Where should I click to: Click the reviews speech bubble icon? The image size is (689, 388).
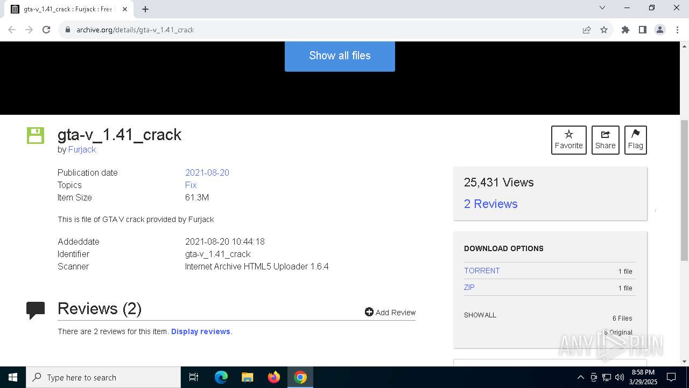(x=36, y=310)
